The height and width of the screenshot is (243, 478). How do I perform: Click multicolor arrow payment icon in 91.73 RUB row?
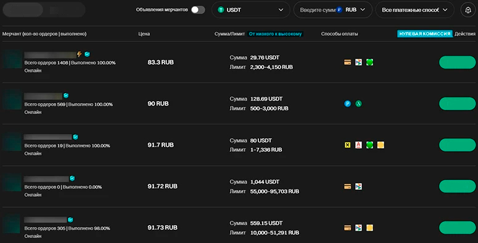pyautogui.click(x=358, y=228)
